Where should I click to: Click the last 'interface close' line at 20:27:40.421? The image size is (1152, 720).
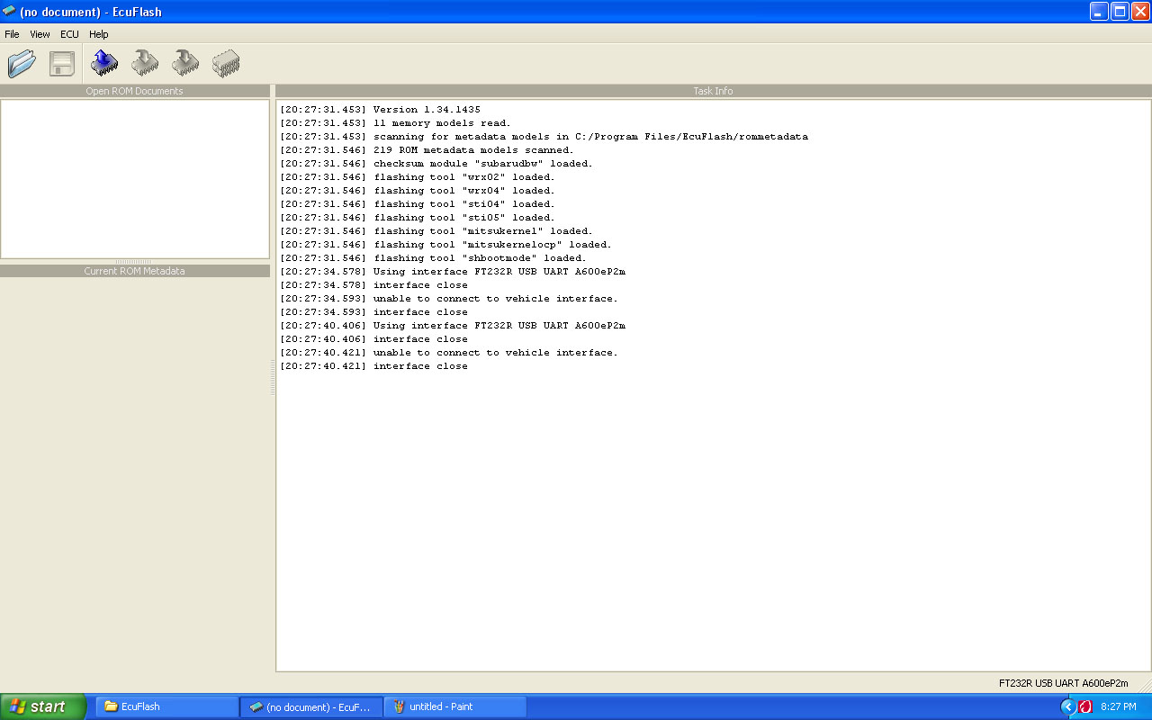(373, 366)
